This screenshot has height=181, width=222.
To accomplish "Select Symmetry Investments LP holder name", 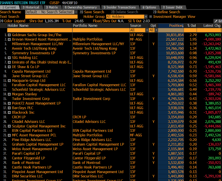I will (33, 53).
